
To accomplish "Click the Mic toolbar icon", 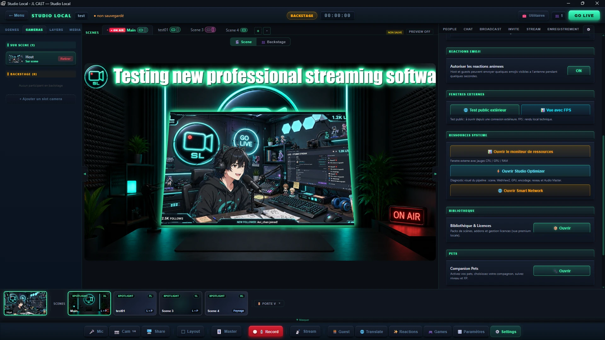I will [x=96, y=331].
